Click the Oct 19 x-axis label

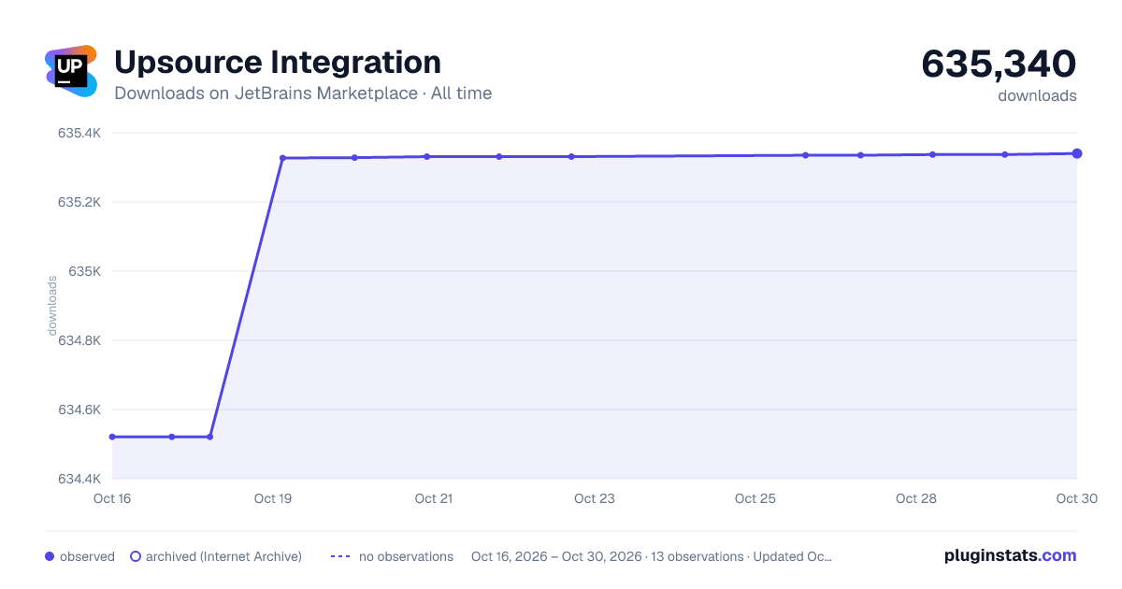click(273, 498)
